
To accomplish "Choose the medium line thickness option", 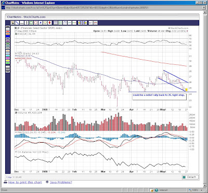I will (x=8, y=69).
